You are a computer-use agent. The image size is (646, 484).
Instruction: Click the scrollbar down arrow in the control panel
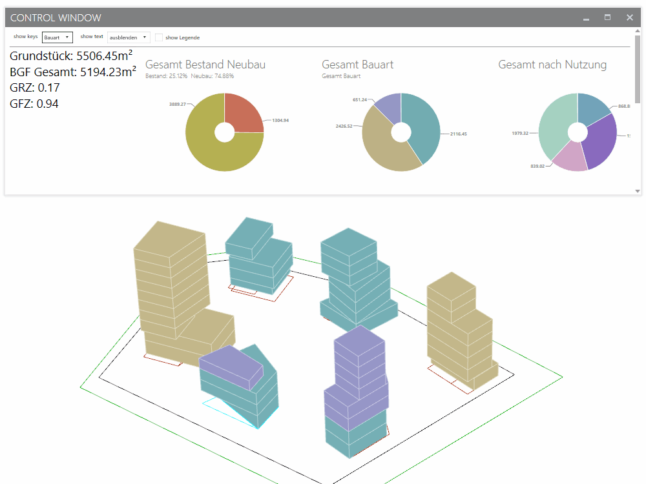click(x=638, y=191)
